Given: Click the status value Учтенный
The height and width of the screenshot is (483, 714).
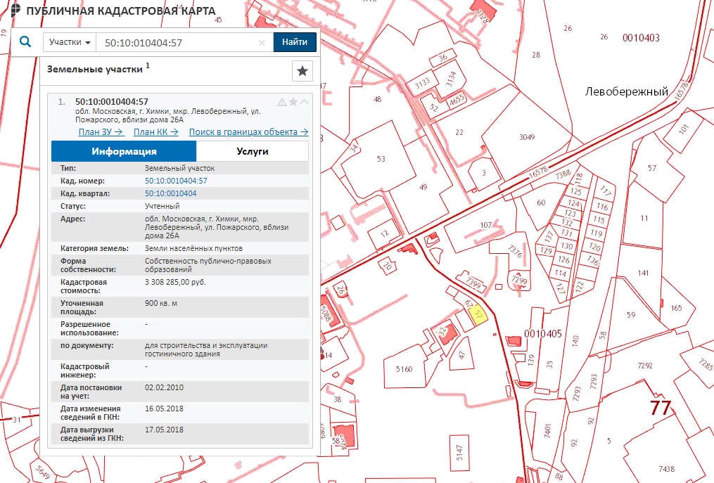Looking at the screenshot, I should click(x=162, y=206).
